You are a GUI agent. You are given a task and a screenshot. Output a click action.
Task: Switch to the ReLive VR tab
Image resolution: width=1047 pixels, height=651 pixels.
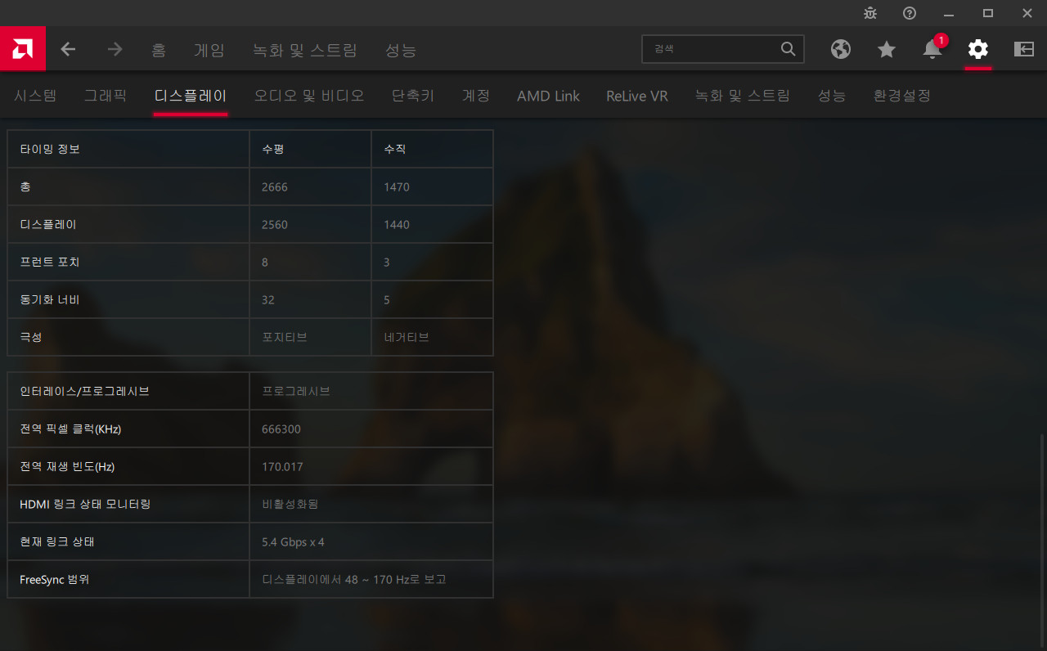[637, 96]
